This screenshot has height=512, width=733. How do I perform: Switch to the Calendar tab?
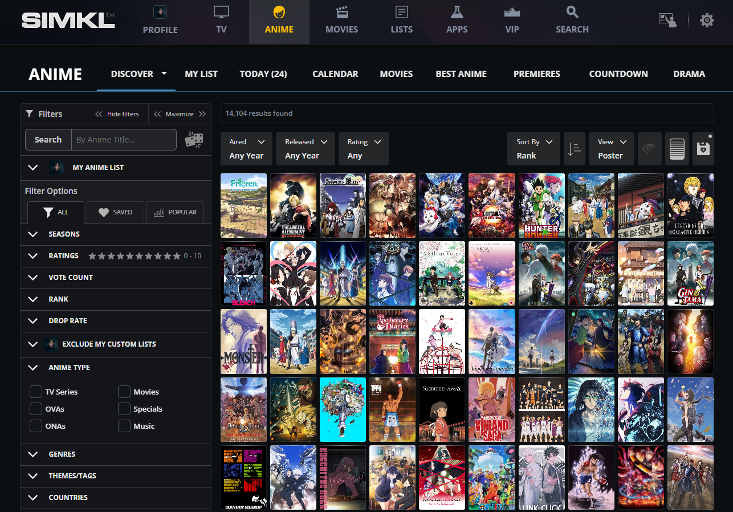(335, 74)
